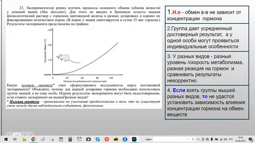Open the clock showing 19:38
The image size is (255, 143).
240,139
